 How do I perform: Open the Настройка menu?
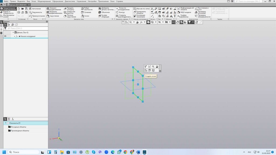(92, 1)
